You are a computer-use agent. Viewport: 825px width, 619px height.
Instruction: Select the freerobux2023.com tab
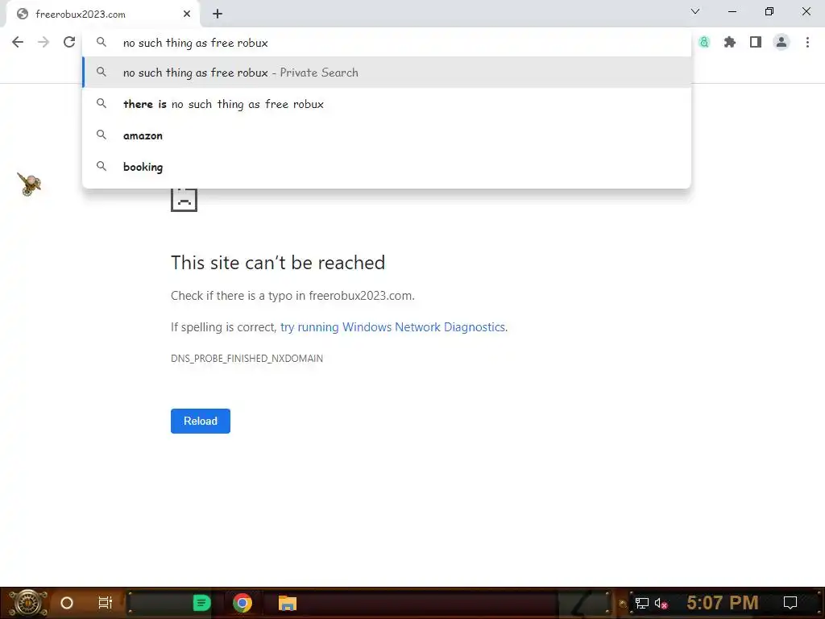pos(102,15)
